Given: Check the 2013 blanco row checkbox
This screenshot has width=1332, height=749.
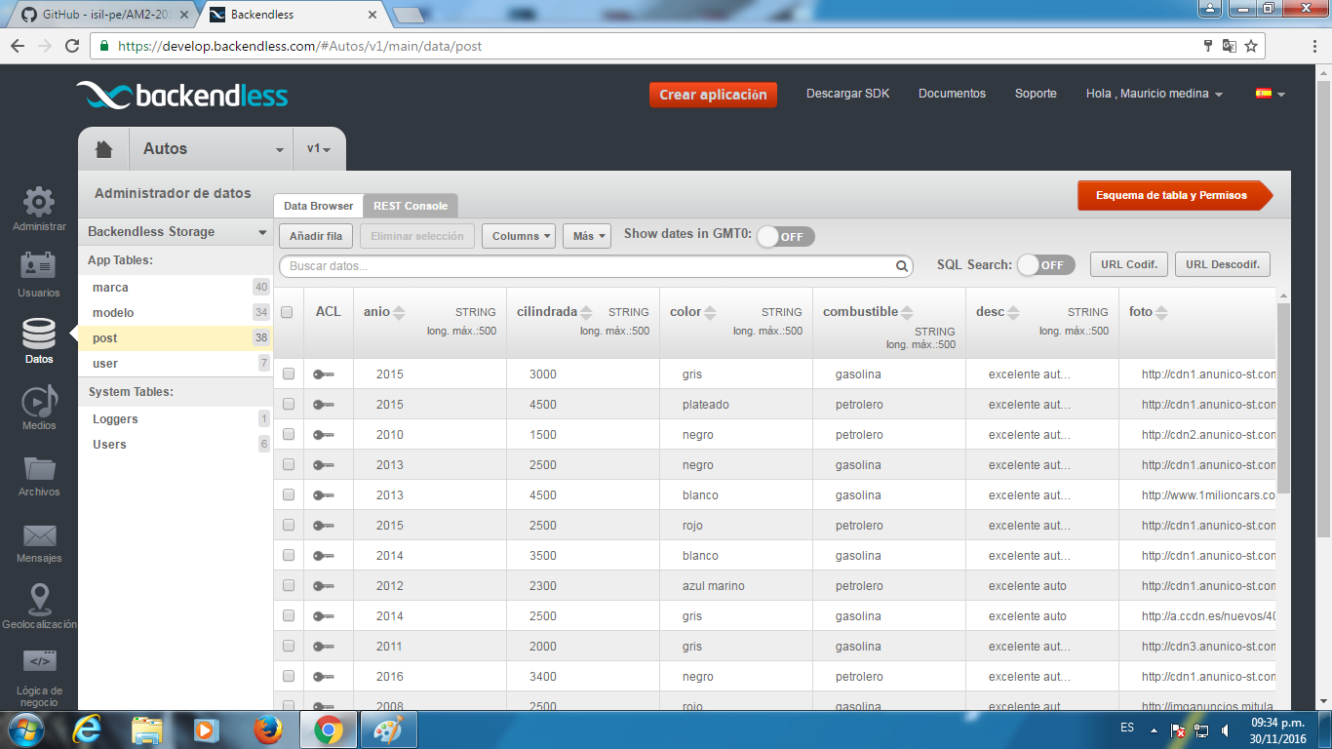Looking at the screenshot, I should pos(289,494).
